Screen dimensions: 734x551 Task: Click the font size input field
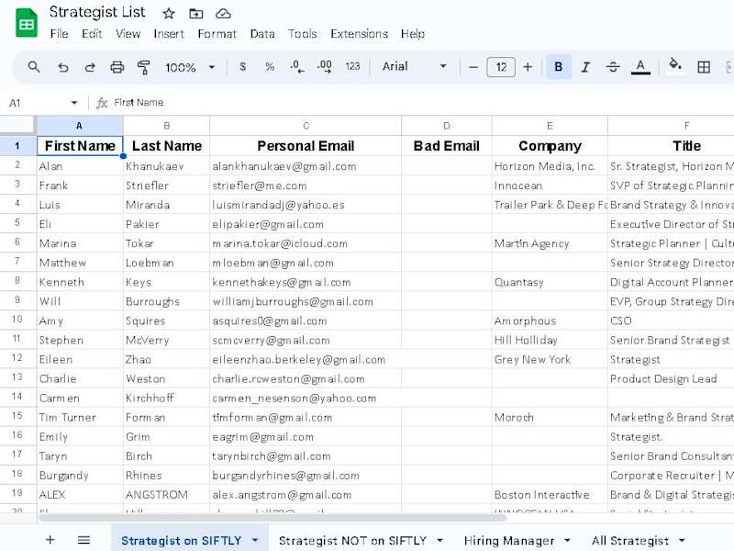tap(501, 67)
